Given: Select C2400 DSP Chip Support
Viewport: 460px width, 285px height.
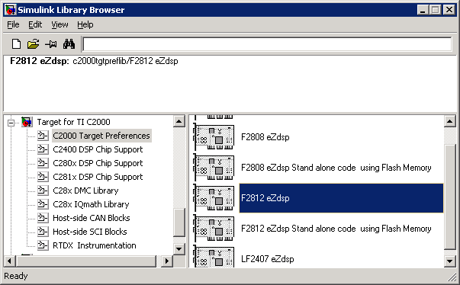Looking at the screenshot, I should (x=98, y=149).
